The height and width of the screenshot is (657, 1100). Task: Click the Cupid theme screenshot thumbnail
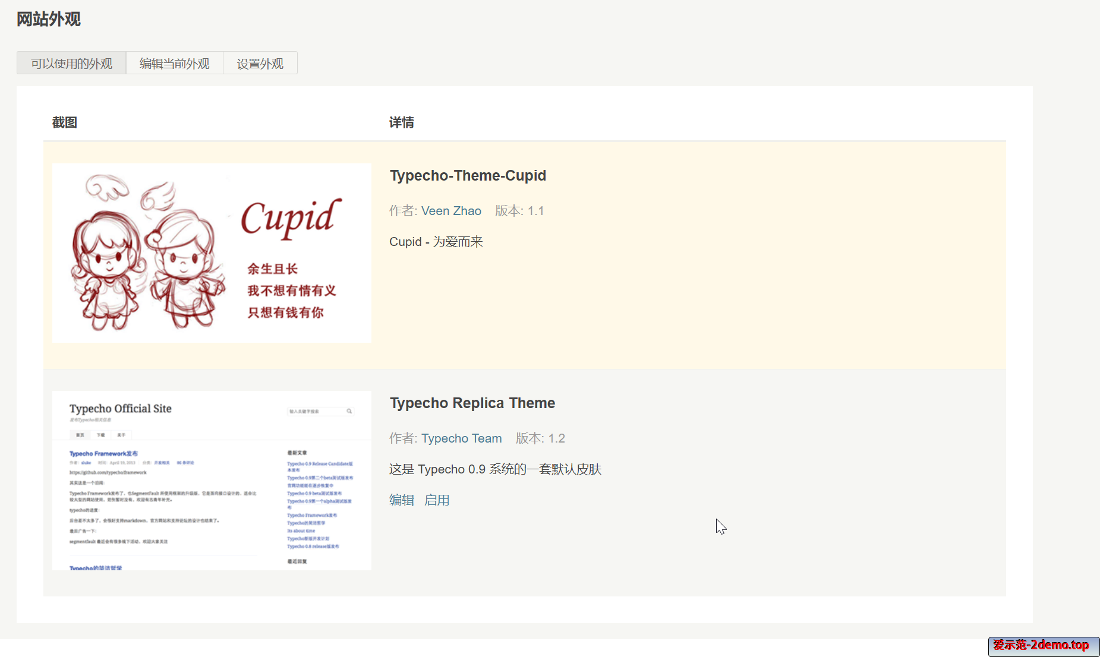(212, 253)
